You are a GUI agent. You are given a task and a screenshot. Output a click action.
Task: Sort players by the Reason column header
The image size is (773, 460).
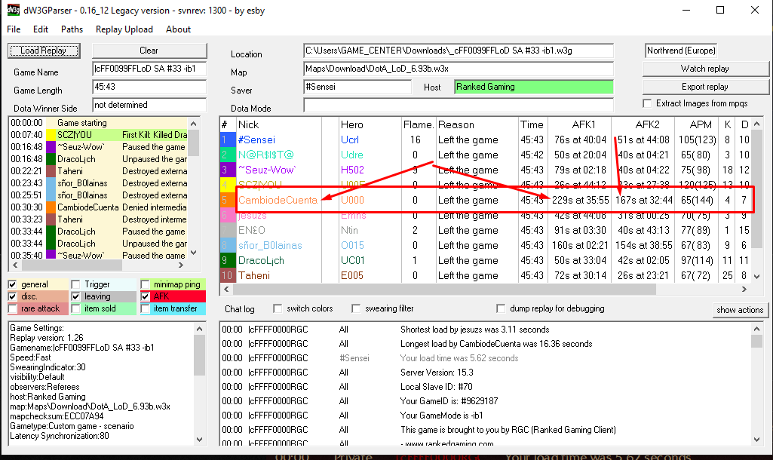tap(477, 124)
